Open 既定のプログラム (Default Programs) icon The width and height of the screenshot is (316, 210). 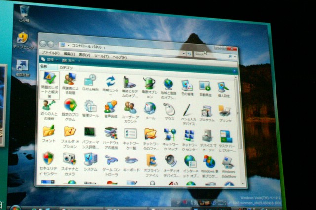pyautogui.click(x=70, y=110)
